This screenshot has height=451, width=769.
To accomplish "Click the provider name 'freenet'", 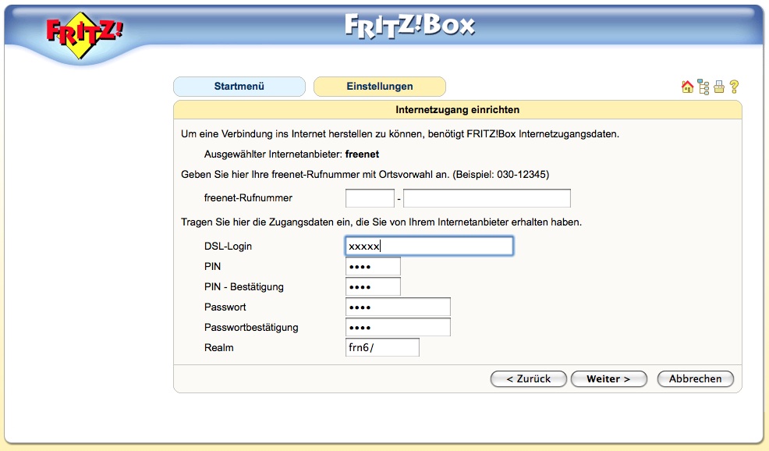I will coord(362,154).
